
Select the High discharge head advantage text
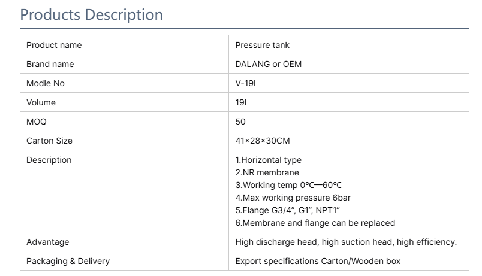coord(346,242)
